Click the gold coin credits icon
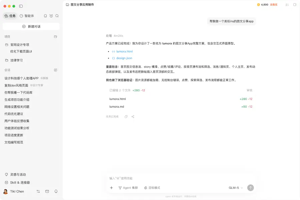The height and width of the screenshot is (200, 300). tap(258, 5)
